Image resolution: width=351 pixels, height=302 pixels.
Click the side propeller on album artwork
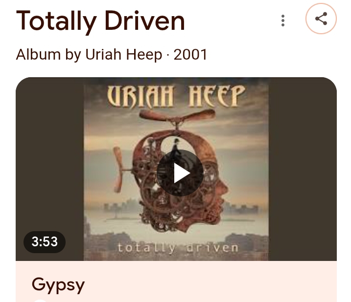coord(118,170)
